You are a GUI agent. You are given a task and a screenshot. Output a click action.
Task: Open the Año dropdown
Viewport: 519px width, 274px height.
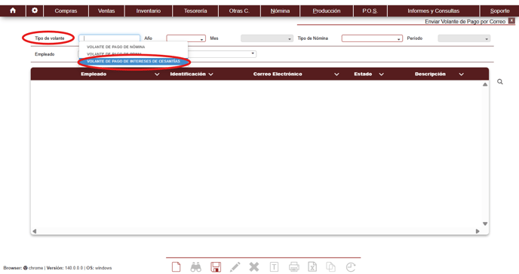click(186, 38)
